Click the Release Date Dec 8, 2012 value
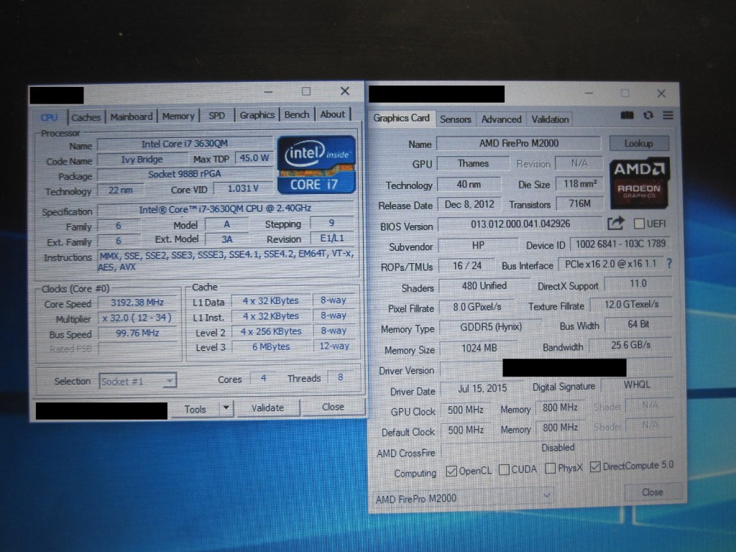 point(469,204)
